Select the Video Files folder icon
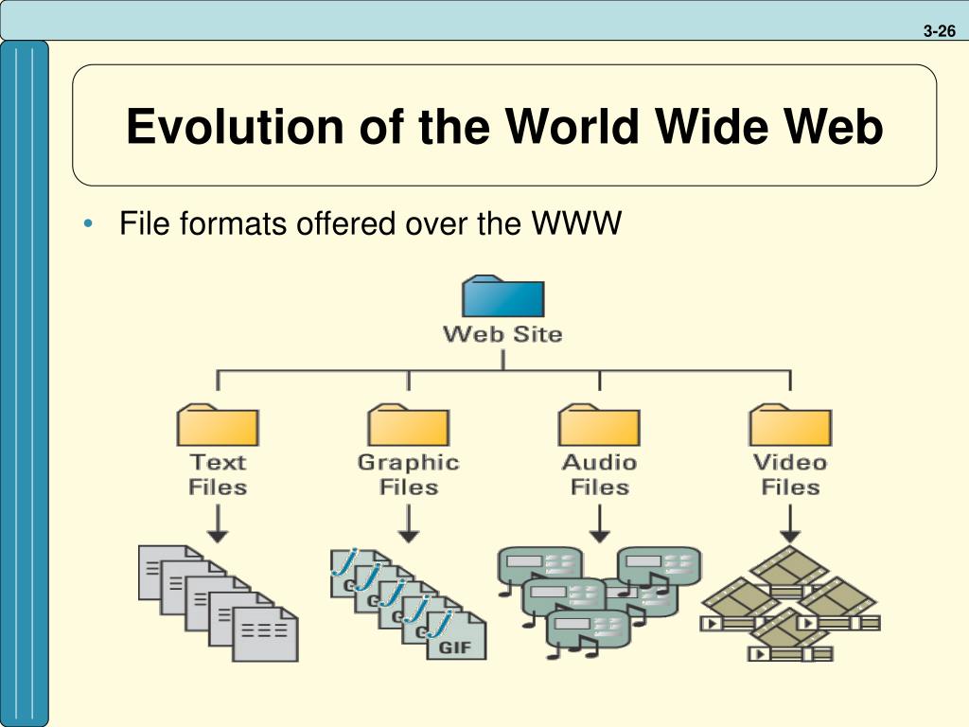The height and width of the screenshot is (727, 969). 790,425
